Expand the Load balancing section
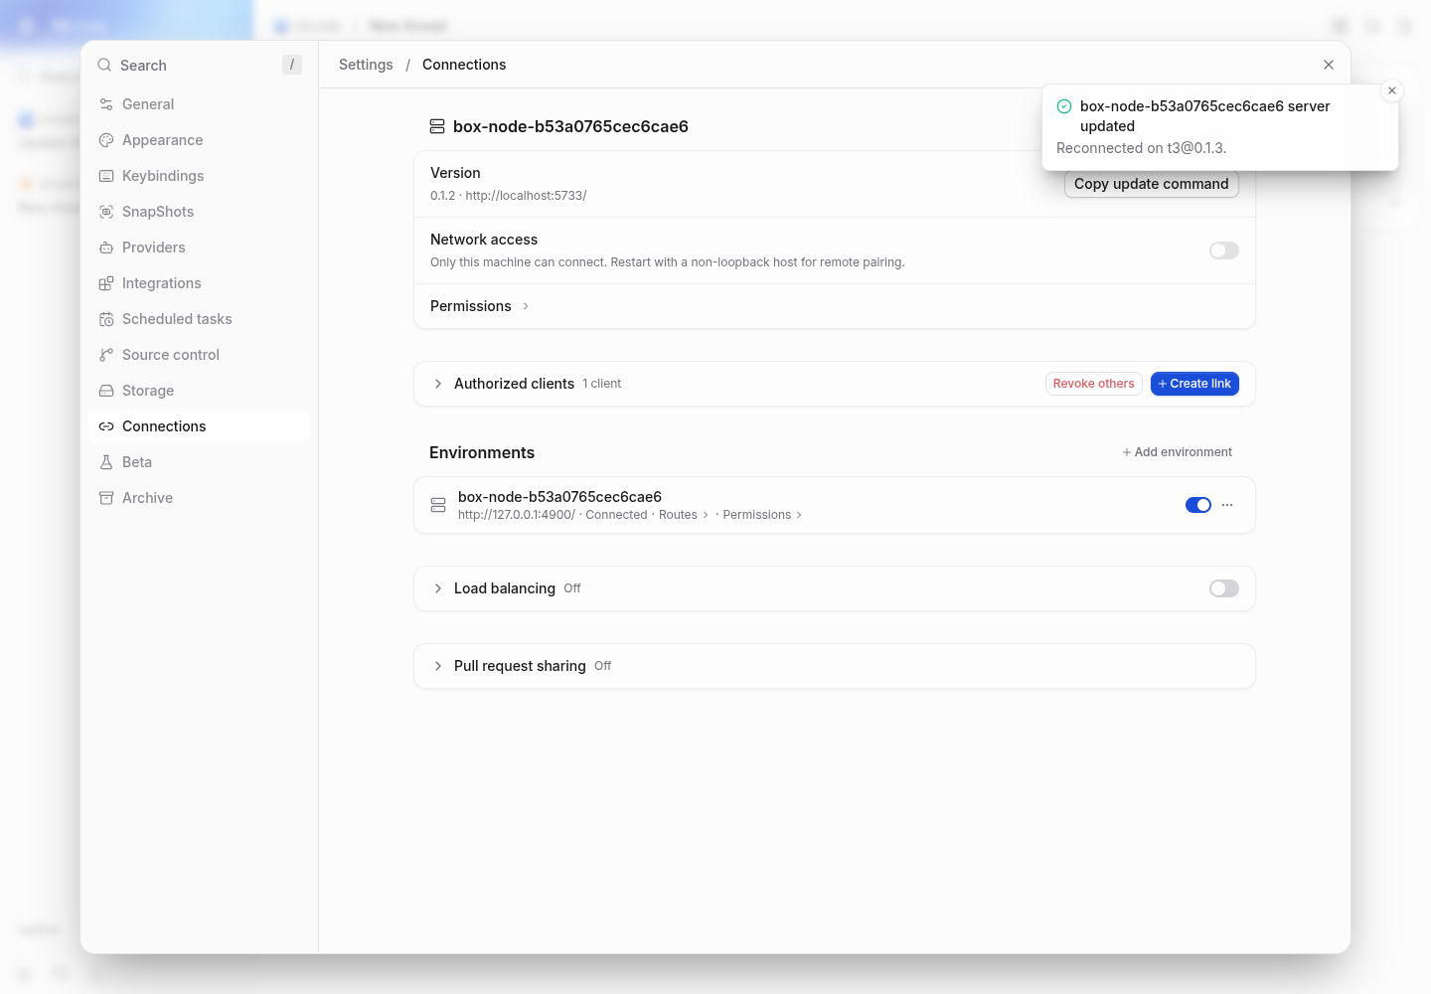The image size is (1431, 994). click(x=438, y=588)
